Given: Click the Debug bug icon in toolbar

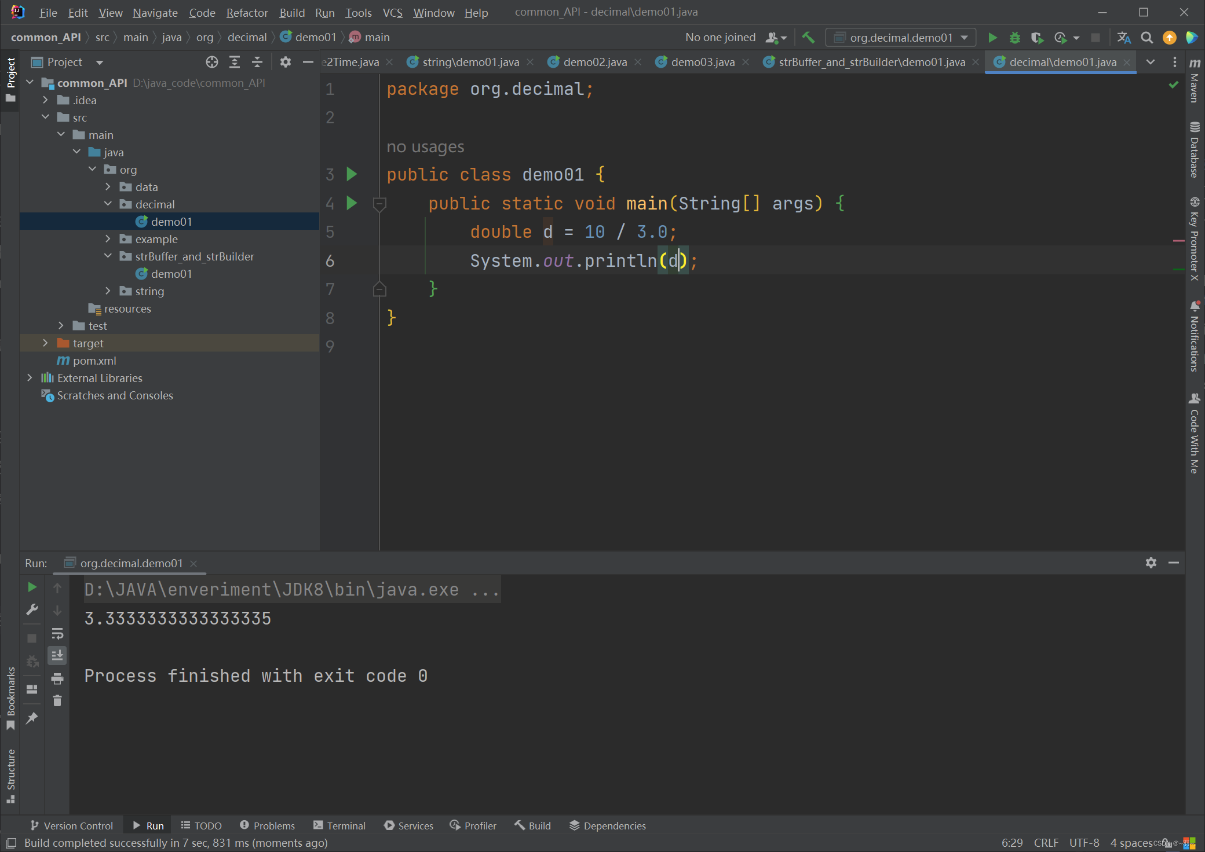Looking at the screenshot, I should pos(1014,38).
